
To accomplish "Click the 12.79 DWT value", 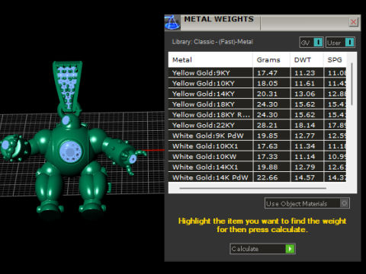I will (x=304, y=167).
